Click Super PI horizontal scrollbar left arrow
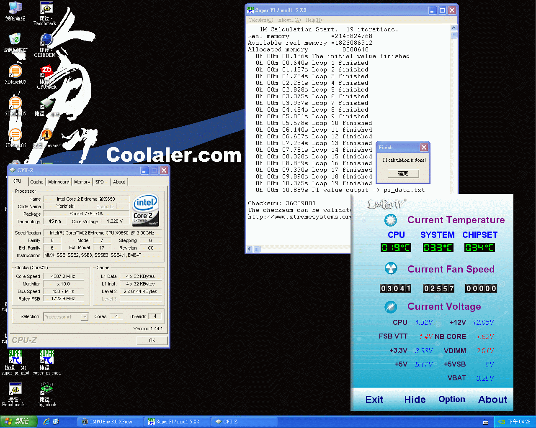Screen dimensions: 536x428 pos(250,249)
